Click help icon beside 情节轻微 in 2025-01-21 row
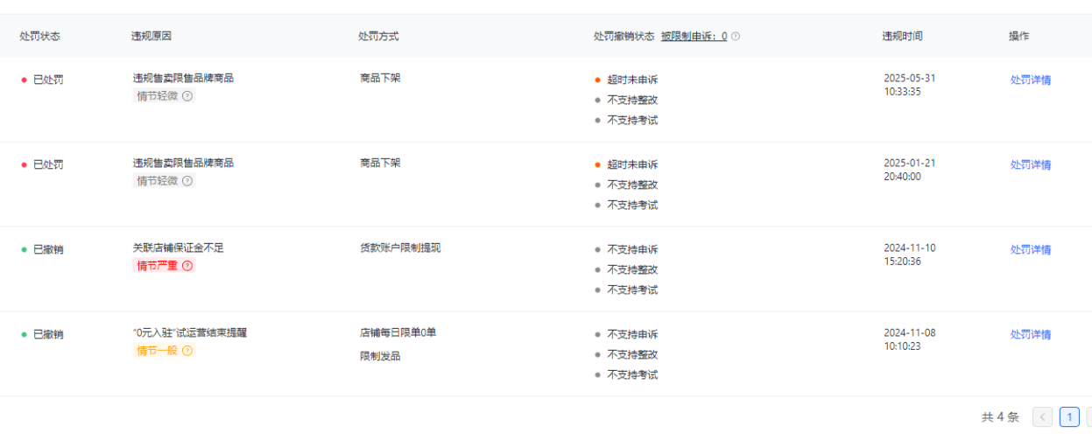 pyautogui.click(x=187, y=181)
